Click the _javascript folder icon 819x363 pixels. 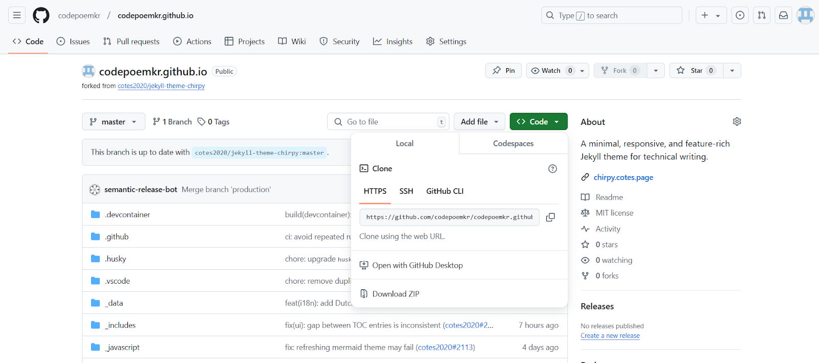pos(95,347)
